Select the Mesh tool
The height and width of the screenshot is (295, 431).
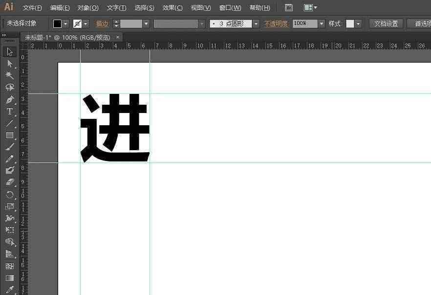coord(10,266)
